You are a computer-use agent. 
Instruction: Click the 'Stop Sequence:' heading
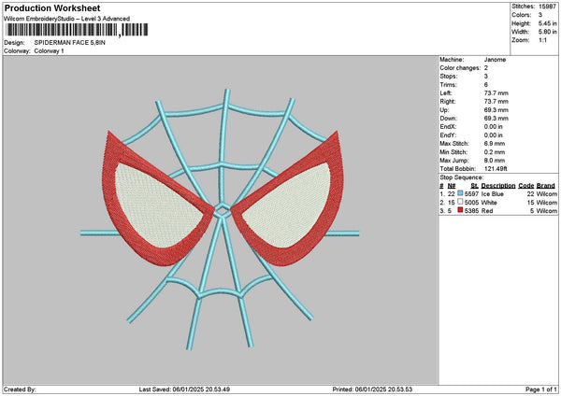click(x=462, y=177)
